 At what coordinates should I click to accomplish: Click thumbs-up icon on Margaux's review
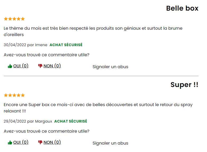coord(10,142)
